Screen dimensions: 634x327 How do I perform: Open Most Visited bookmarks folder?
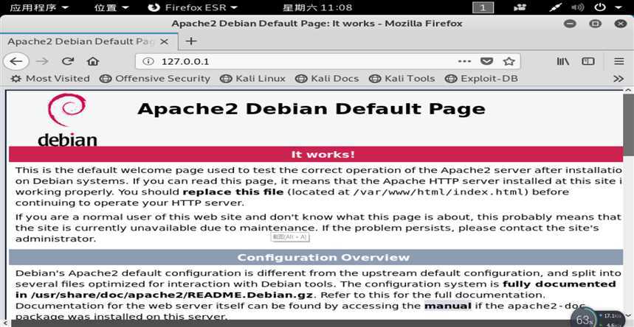click(50, 78)
